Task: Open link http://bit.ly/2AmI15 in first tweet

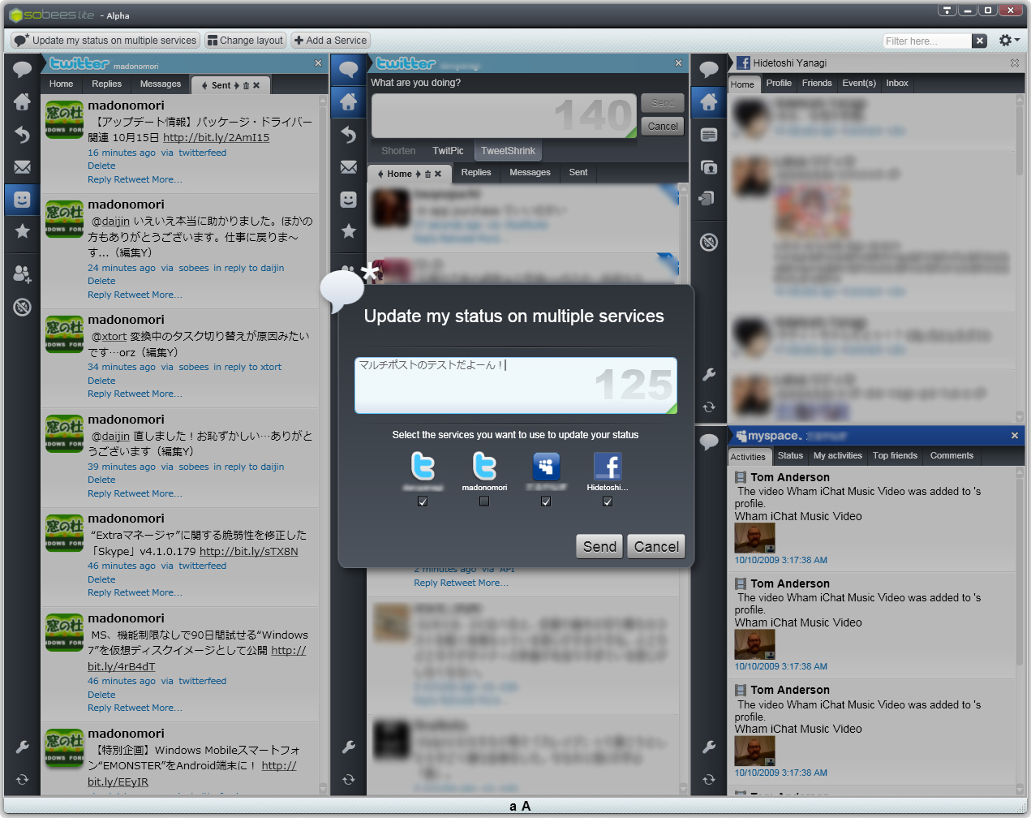Action: pos(217,137)
